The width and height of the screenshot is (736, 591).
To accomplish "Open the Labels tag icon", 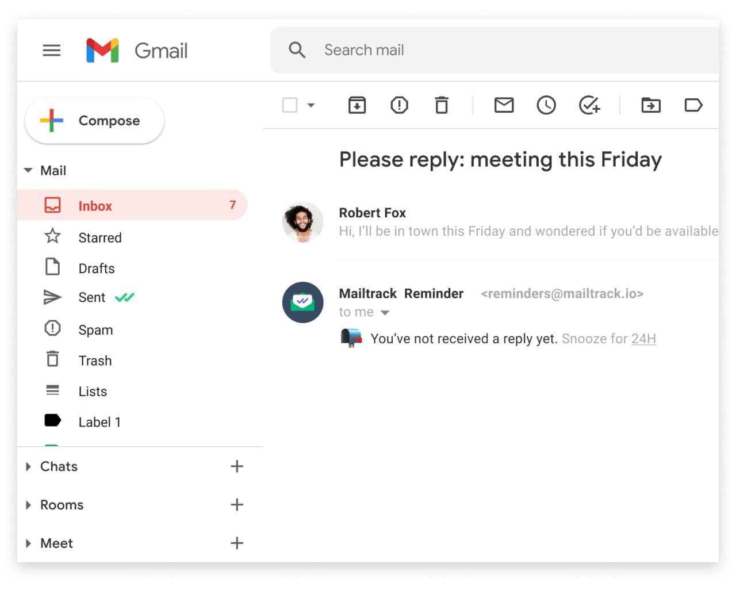I will 693,105.
